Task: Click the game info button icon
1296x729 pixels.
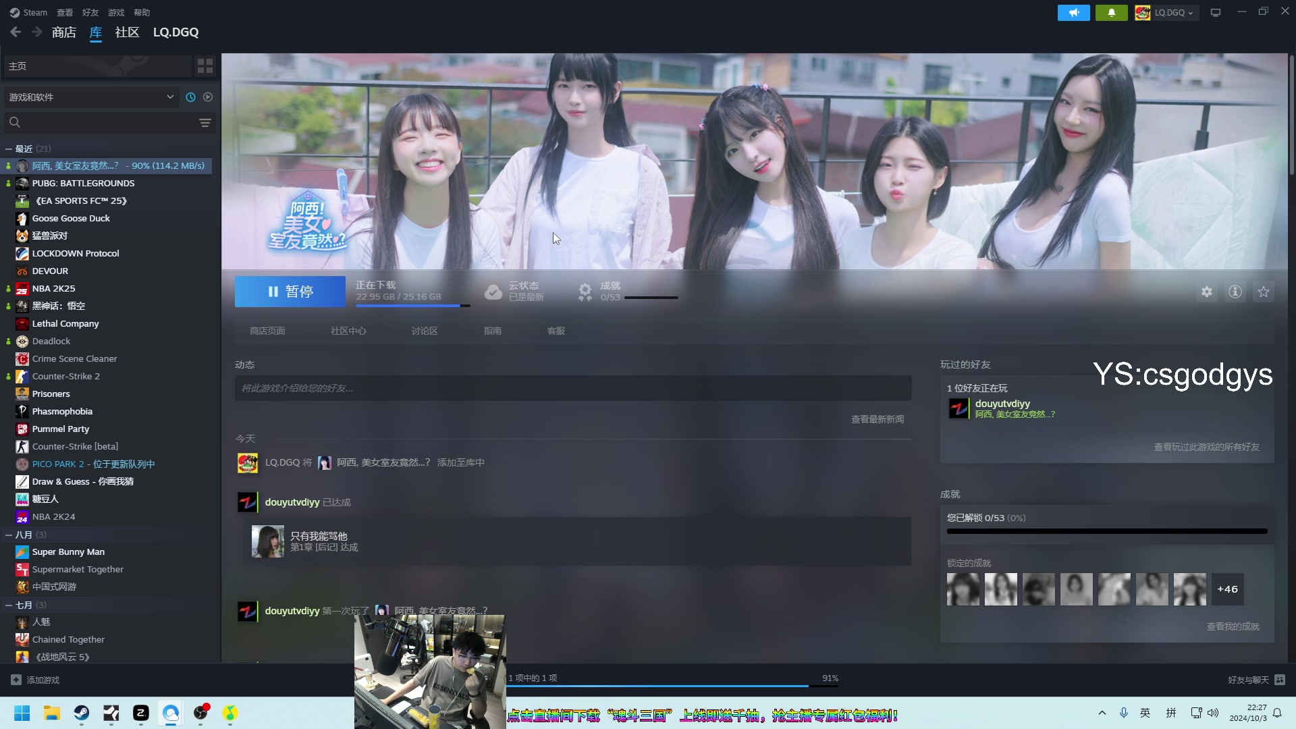Action: (1235, 291)
